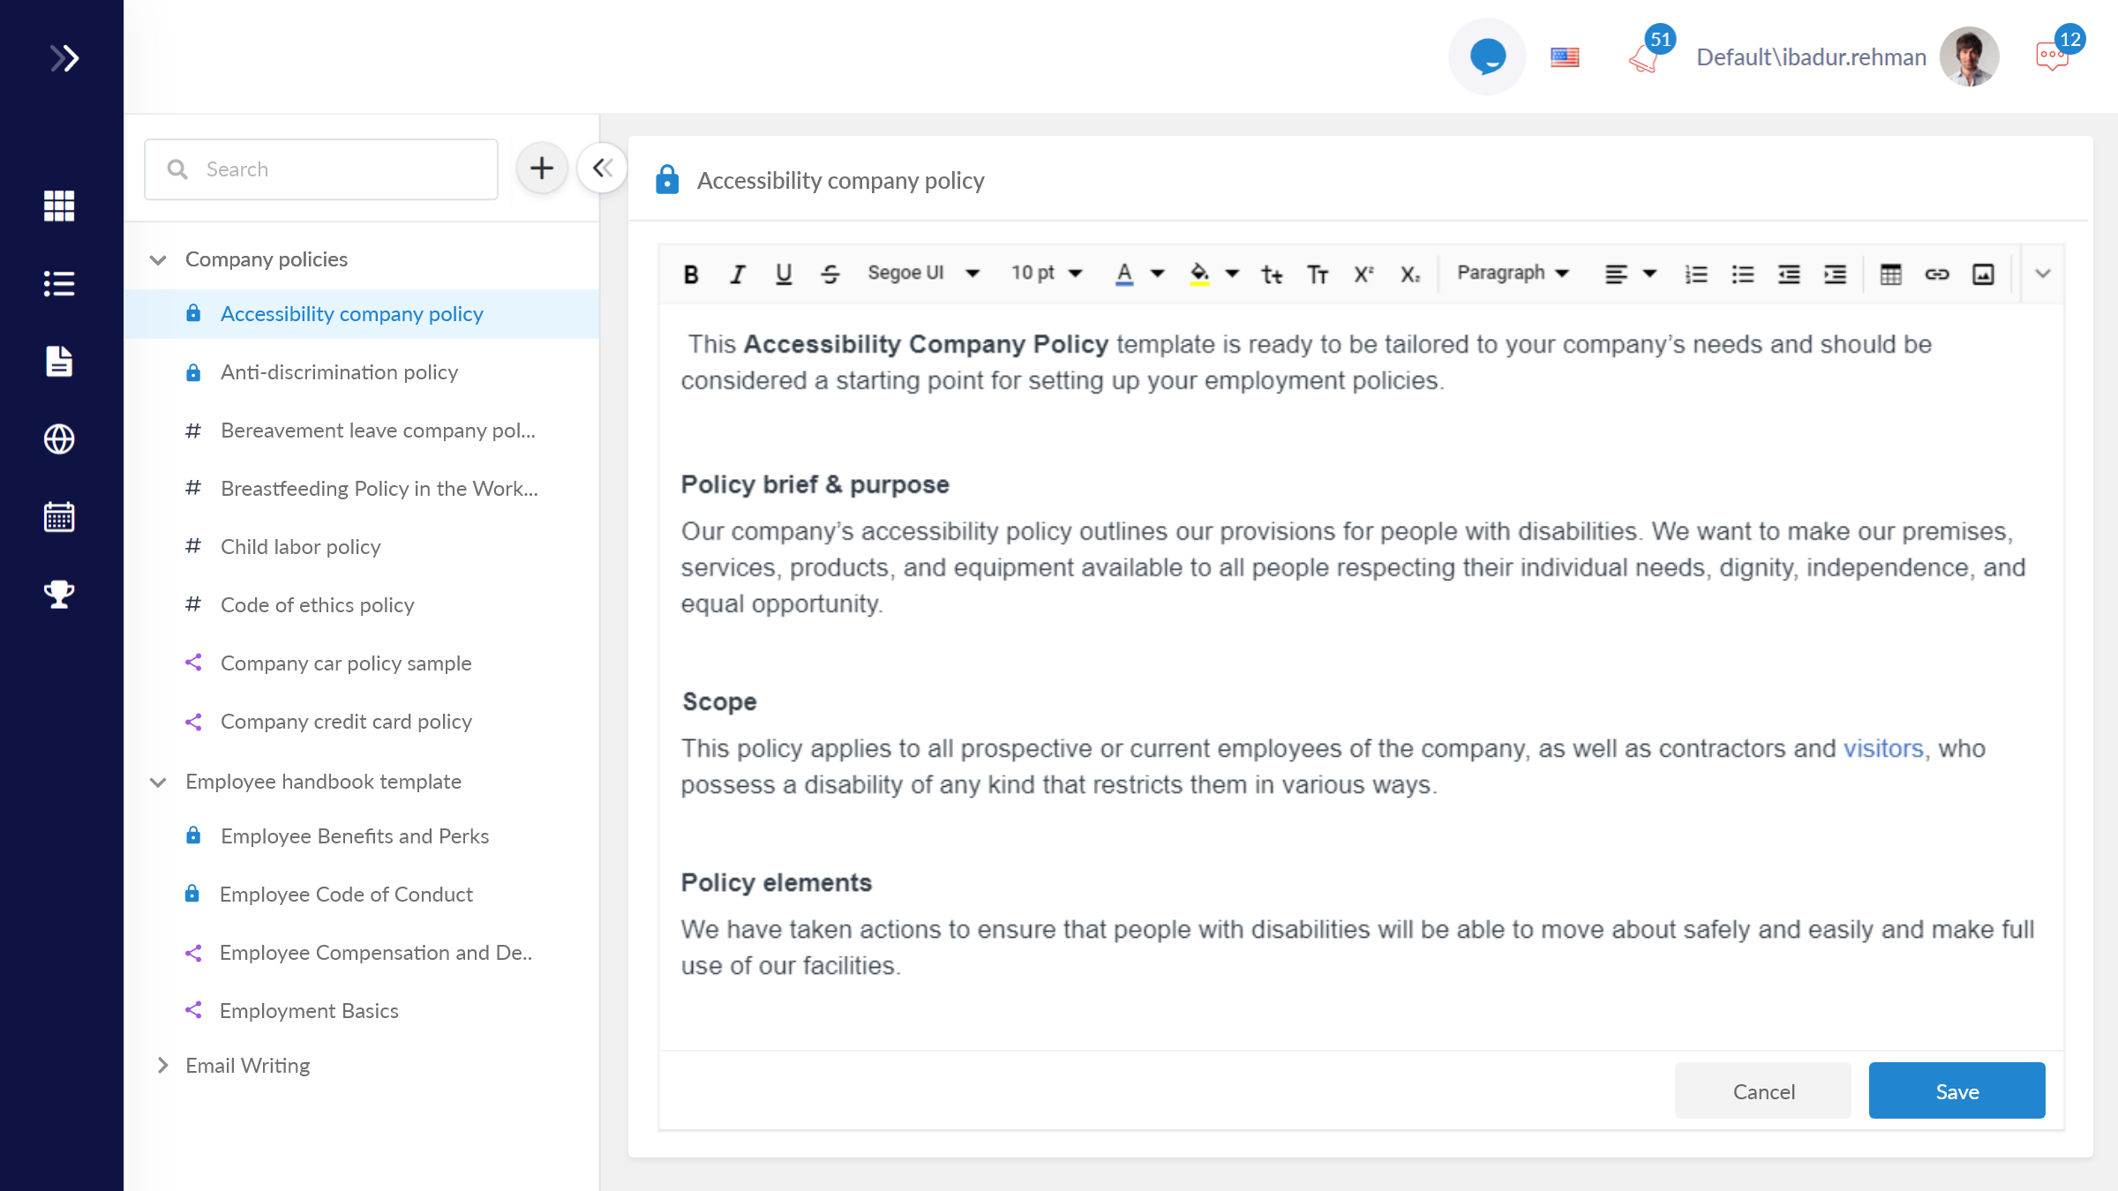Apply left text alignment
Image resolution: width=2118 pixels, height=1191 pixels.
point(1616,274)
